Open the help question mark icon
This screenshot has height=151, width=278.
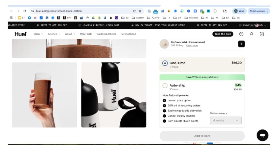[241, 34]
